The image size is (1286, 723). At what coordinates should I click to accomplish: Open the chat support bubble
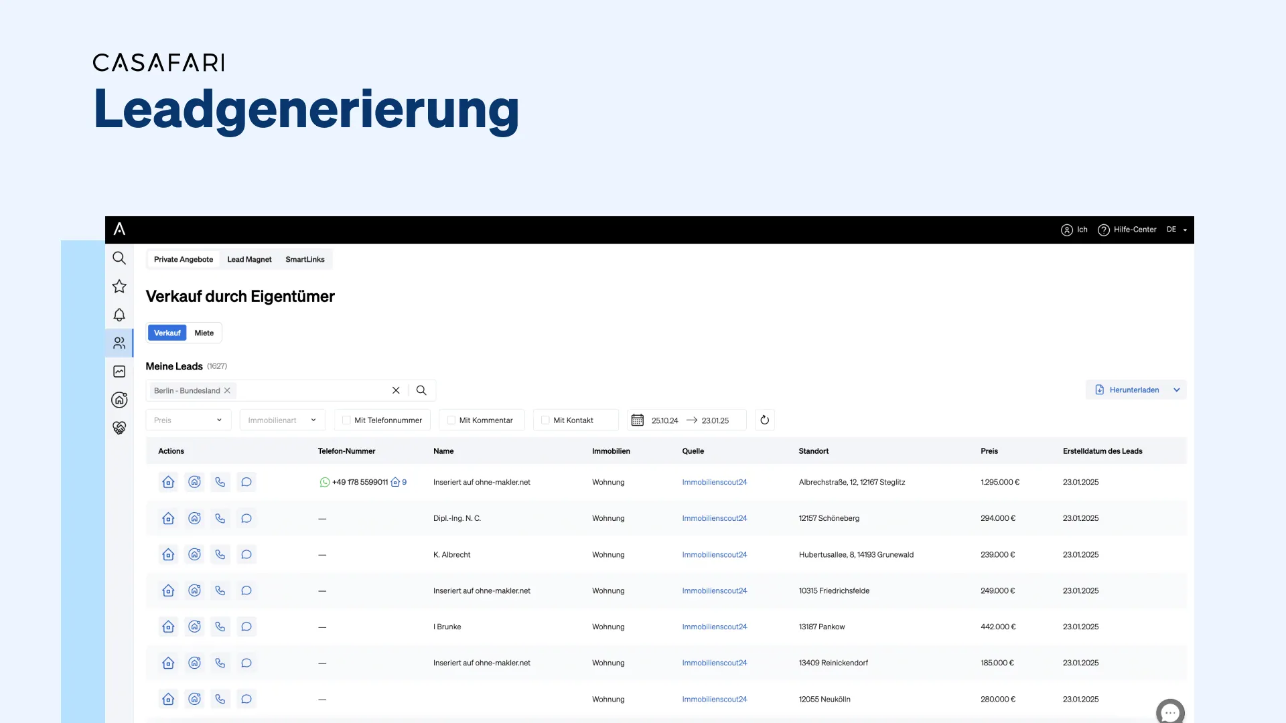(1170, 712)
